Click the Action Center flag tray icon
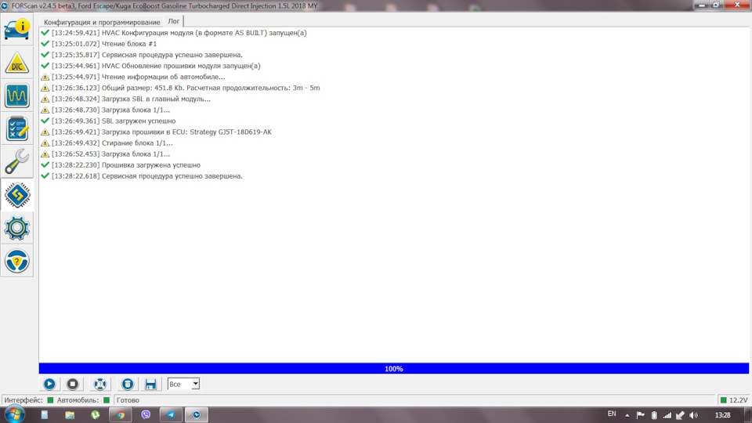The image size is (752, 423). point(640,415)
